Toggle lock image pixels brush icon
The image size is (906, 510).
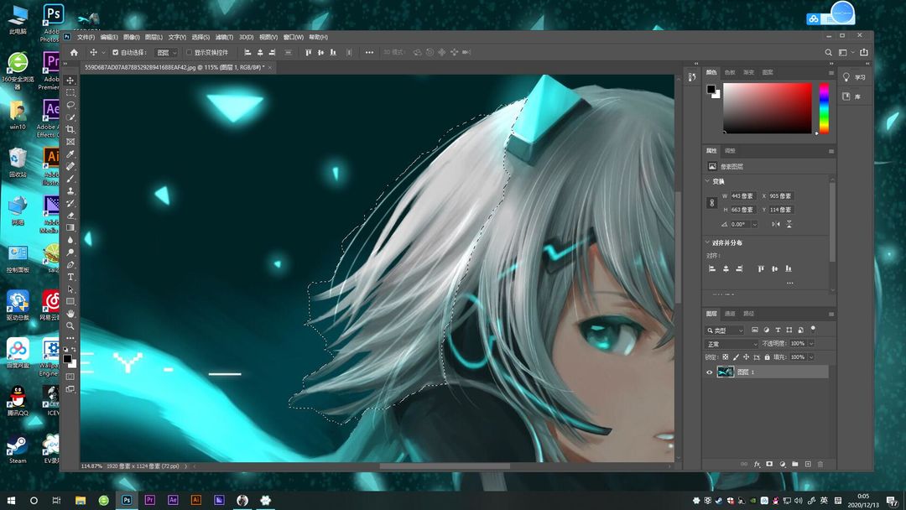point(736,357)
